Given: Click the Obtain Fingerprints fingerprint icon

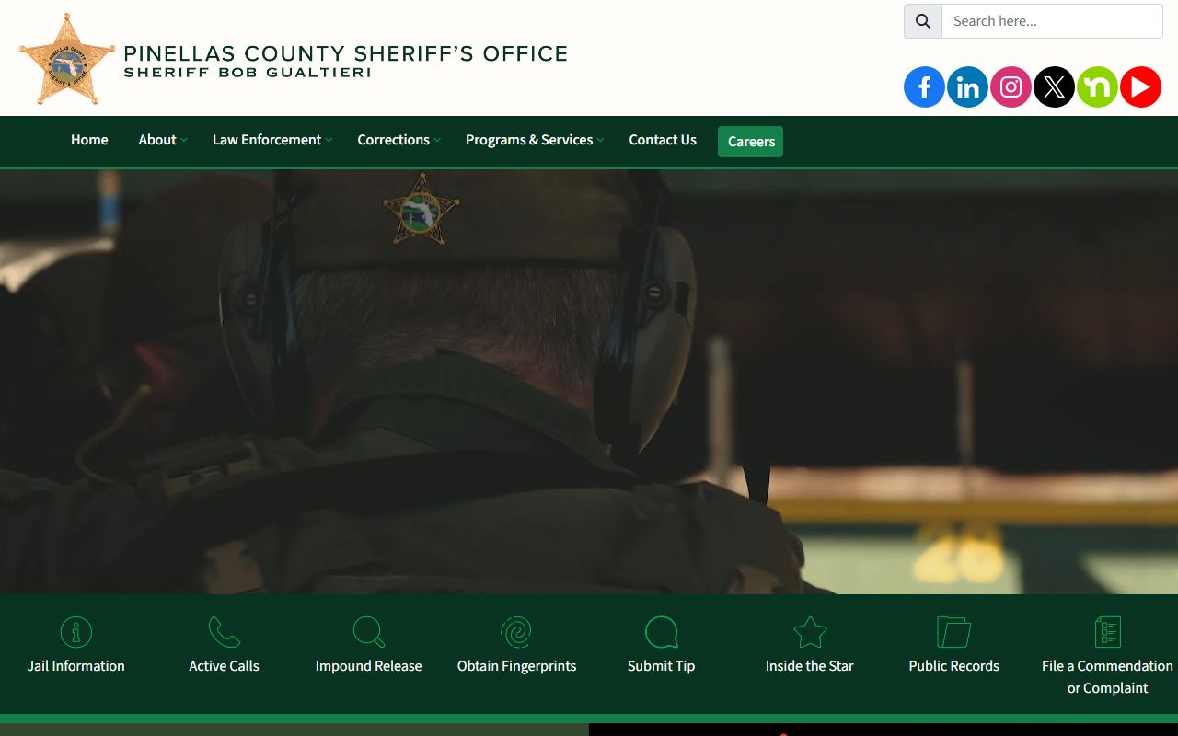Looking at the screenshot, I should (516, 632).
